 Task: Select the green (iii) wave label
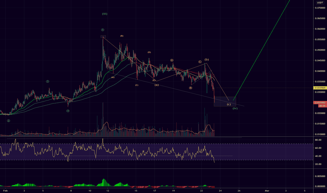pos(105,14)
